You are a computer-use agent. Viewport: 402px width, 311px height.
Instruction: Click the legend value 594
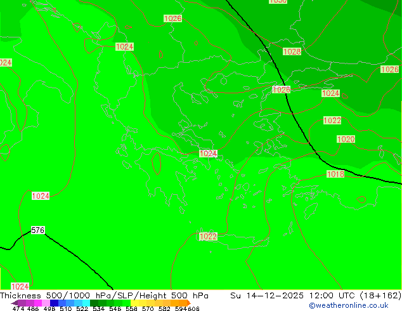click(x=181, y=308)
